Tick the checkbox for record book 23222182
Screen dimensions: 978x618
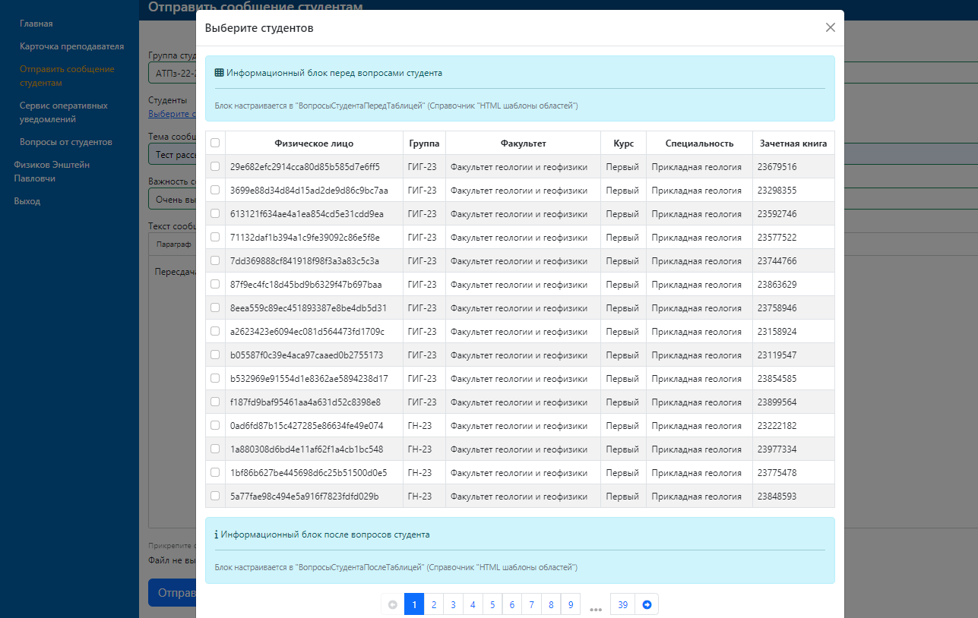click(215, 425)
